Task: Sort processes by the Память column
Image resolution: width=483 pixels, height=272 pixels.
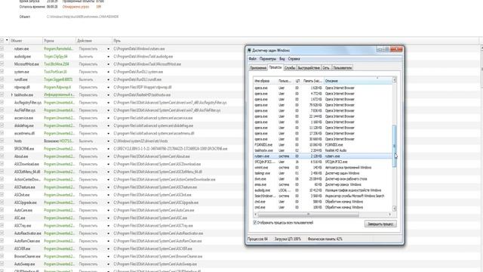Action: [312, 81]
